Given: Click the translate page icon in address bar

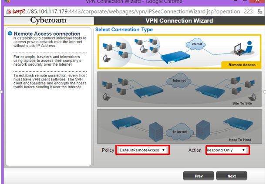Looking at the screenshot, I should click(260, 11).
